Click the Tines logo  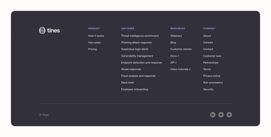pyautogui.click(x=49, y=30)
